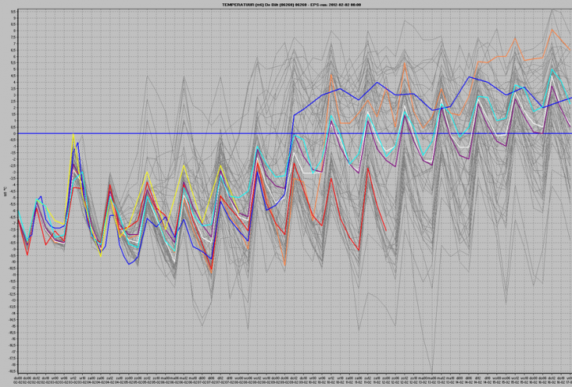572x387 pixels.
Task: Click the yellow line's peak at zero degrees
Action: [x=73, y=134]
